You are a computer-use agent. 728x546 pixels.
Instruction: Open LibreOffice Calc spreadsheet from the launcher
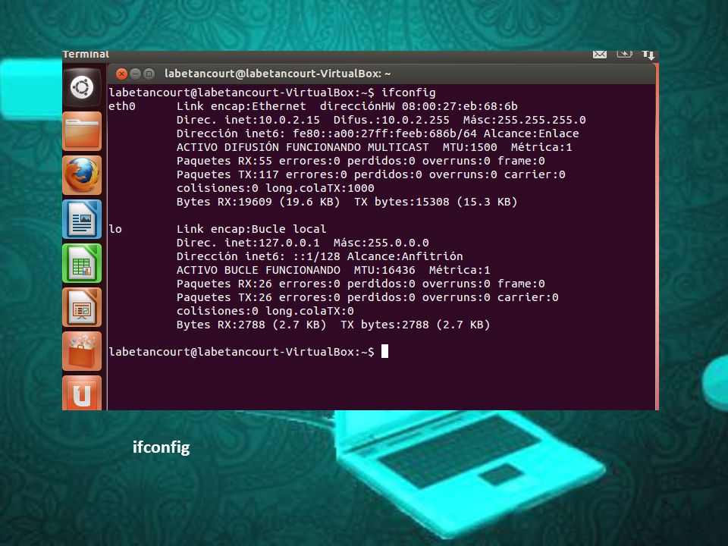click(x=82, y=263)
